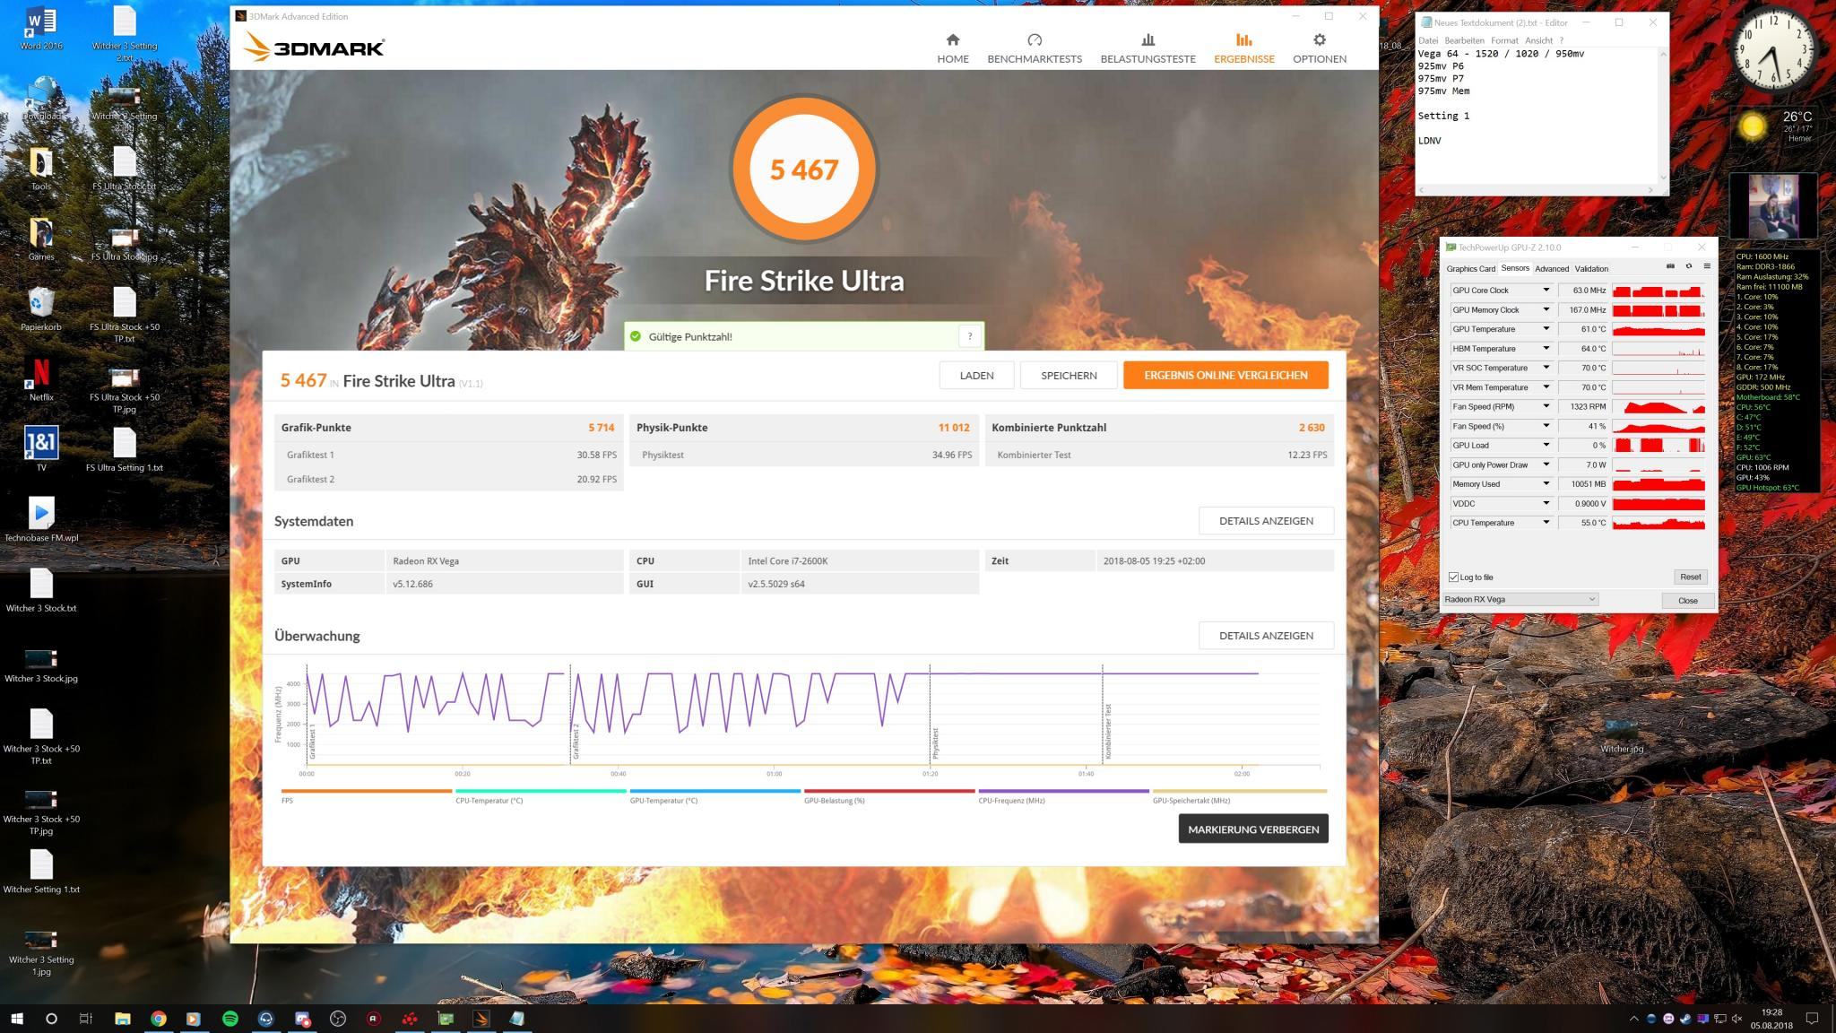
Task: Click the Reset button in GPU-Z
Action: pyautogui.click(x=1690, y=577)
